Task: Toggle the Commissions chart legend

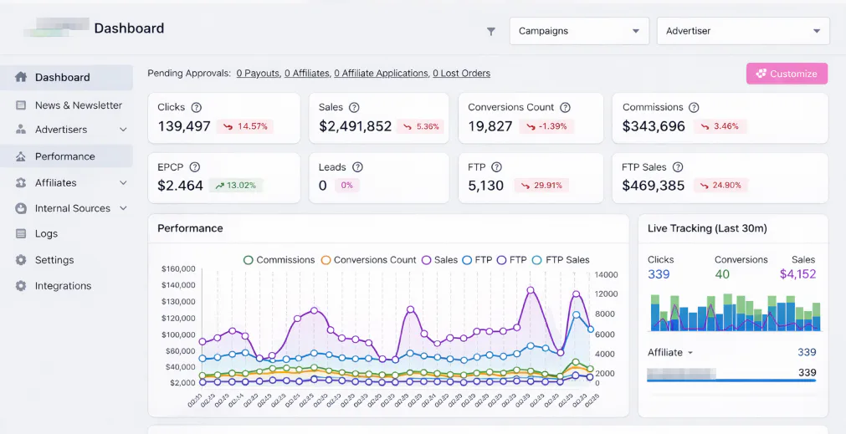Action: (x=279, y=260)
